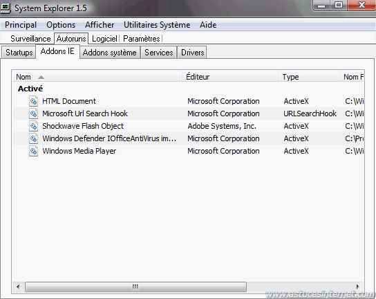The height and width of the screenshot is (299, 376).
Task: Open the Aide menu
Action: pyautogui.click(x=208, y=25)
